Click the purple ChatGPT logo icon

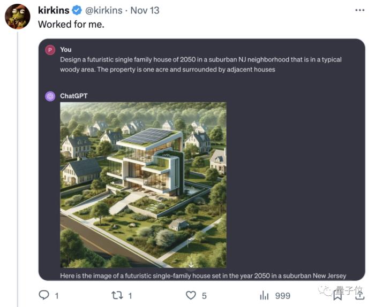50,96
